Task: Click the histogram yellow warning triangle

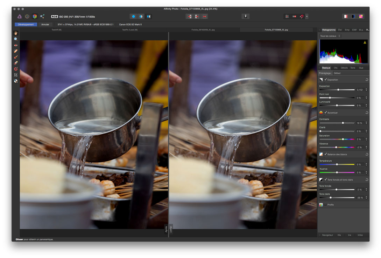Action: point(365,43)
